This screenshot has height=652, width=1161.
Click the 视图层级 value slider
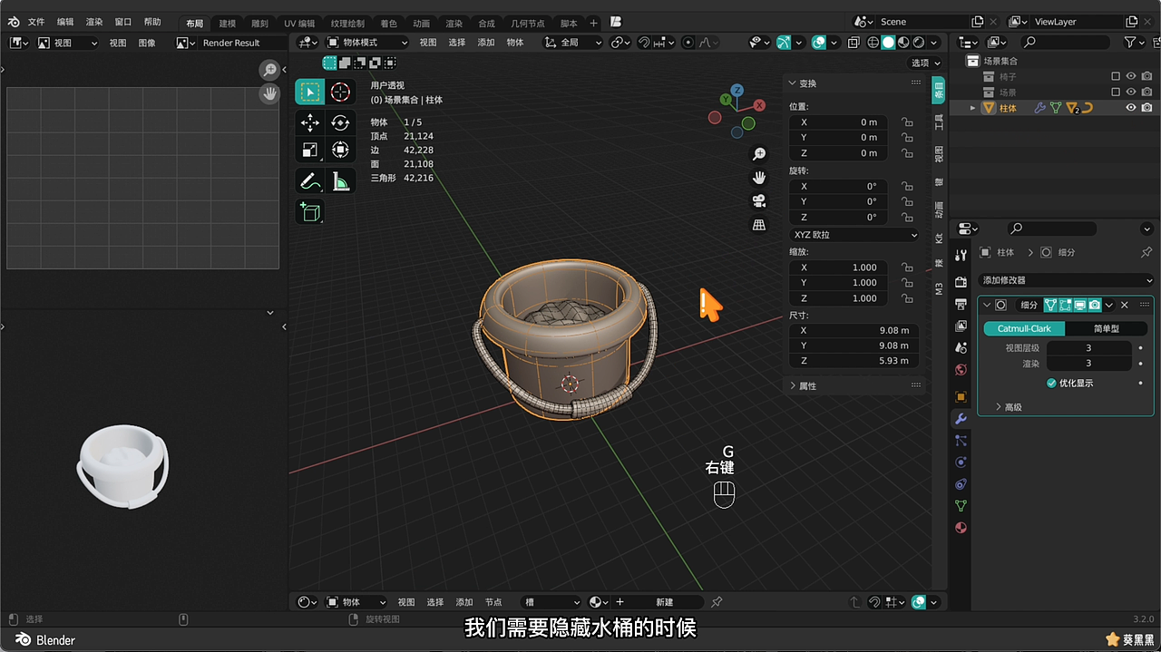[x=1088, y=347]
